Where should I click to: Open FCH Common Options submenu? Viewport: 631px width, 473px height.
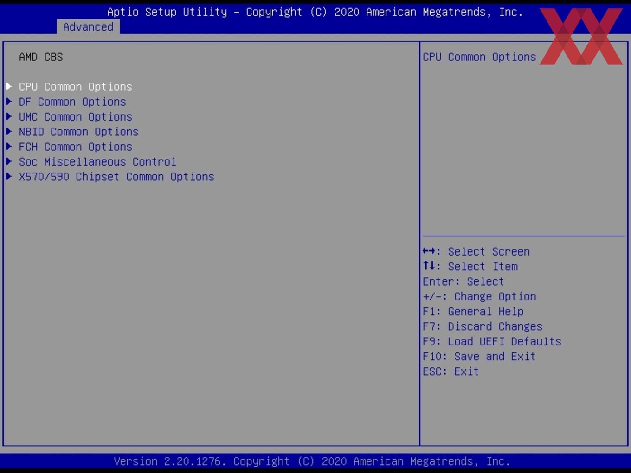click(76, 147)
